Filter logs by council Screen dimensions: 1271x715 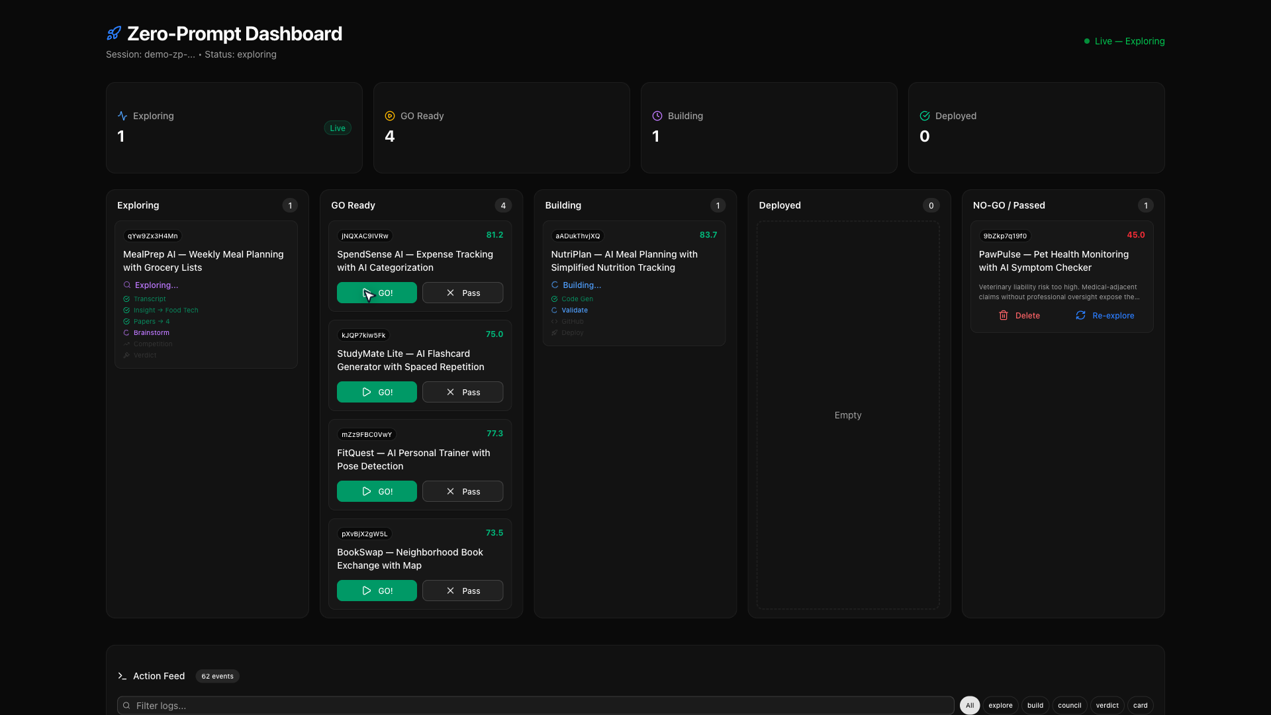[x=1069, y=706]
